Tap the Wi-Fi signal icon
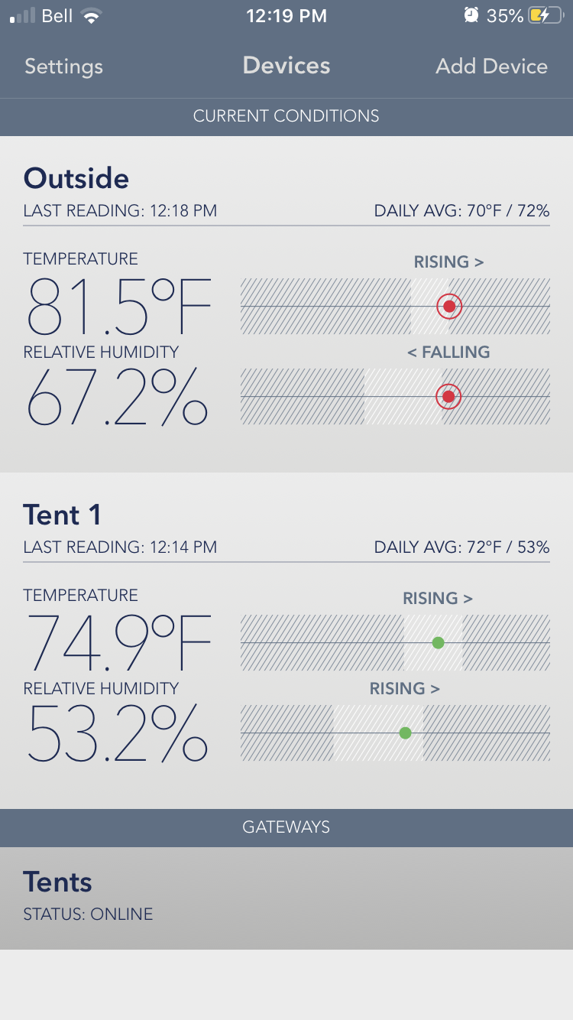The width and height of the screenshot is (573, 1020). click(x=92, y=16)
